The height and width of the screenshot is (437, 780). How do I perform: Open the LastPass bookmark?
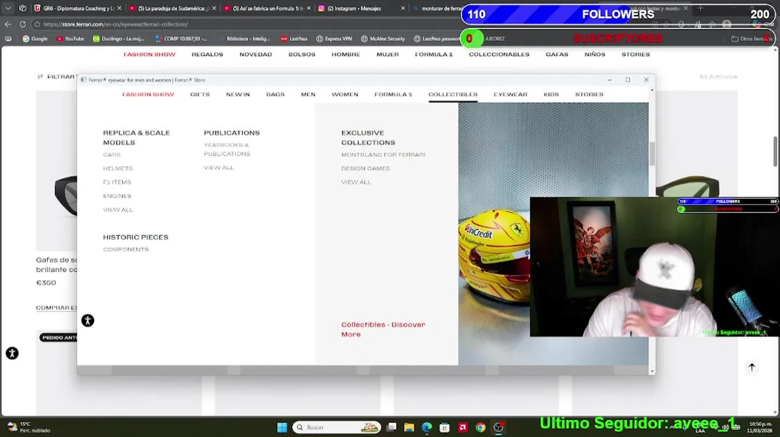294,39
